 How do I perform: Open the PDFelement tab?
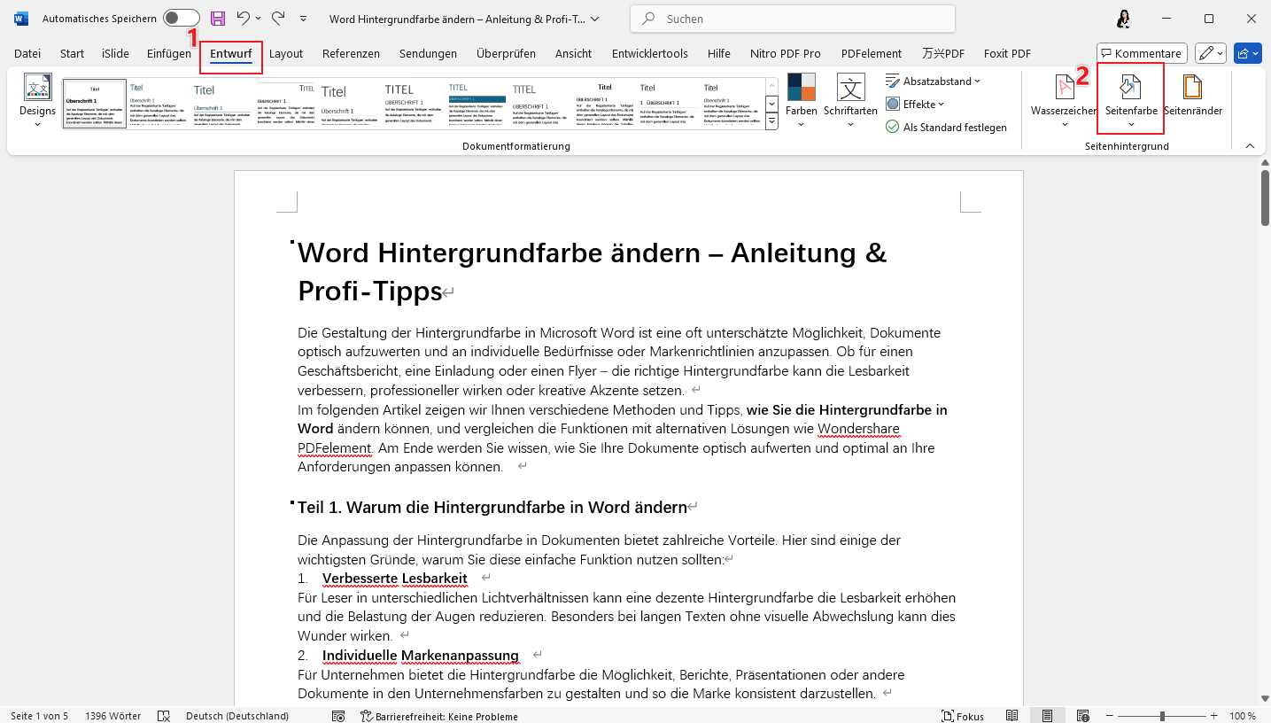872,53
